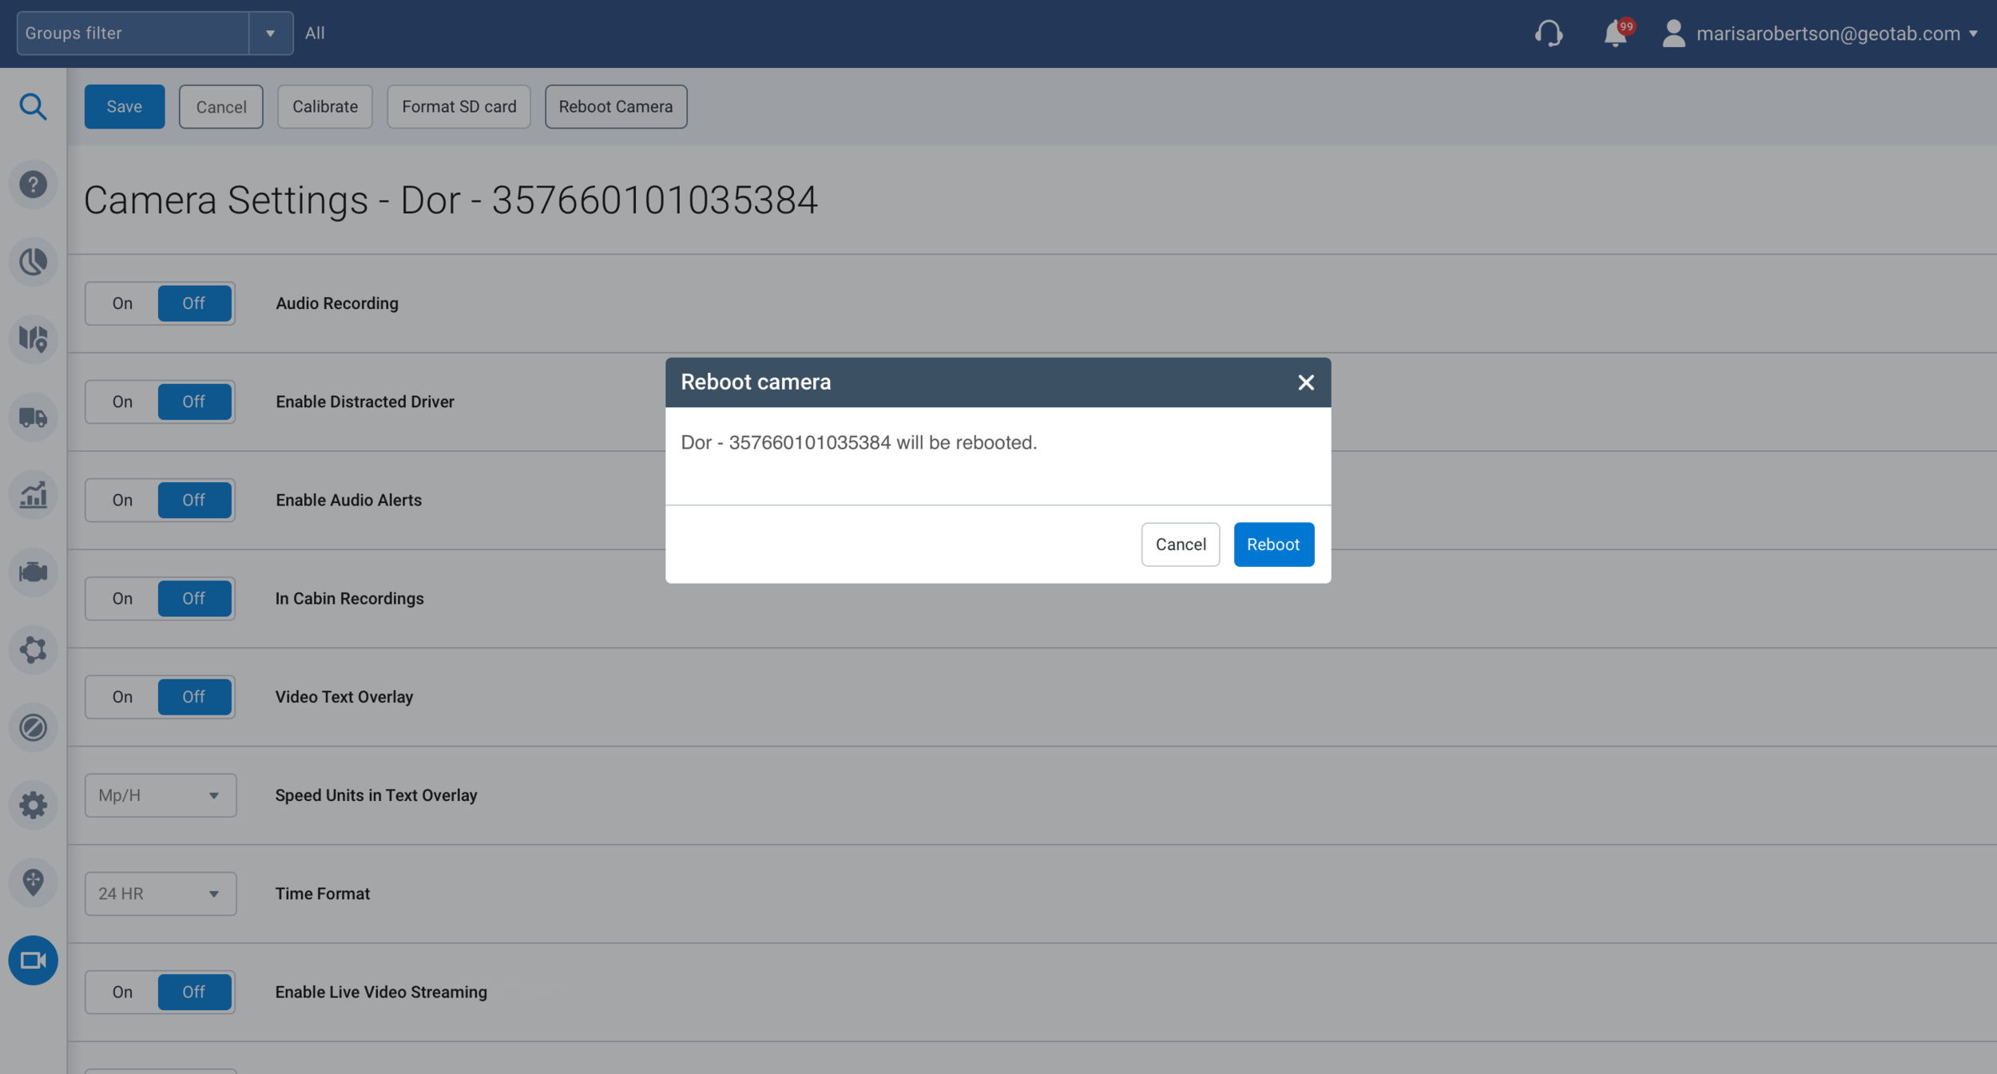Image resolution: width=1997 pixels, height=1074 pixels.
Task: Open the dashboard pie chart icon
Action: tap(33, 262)
